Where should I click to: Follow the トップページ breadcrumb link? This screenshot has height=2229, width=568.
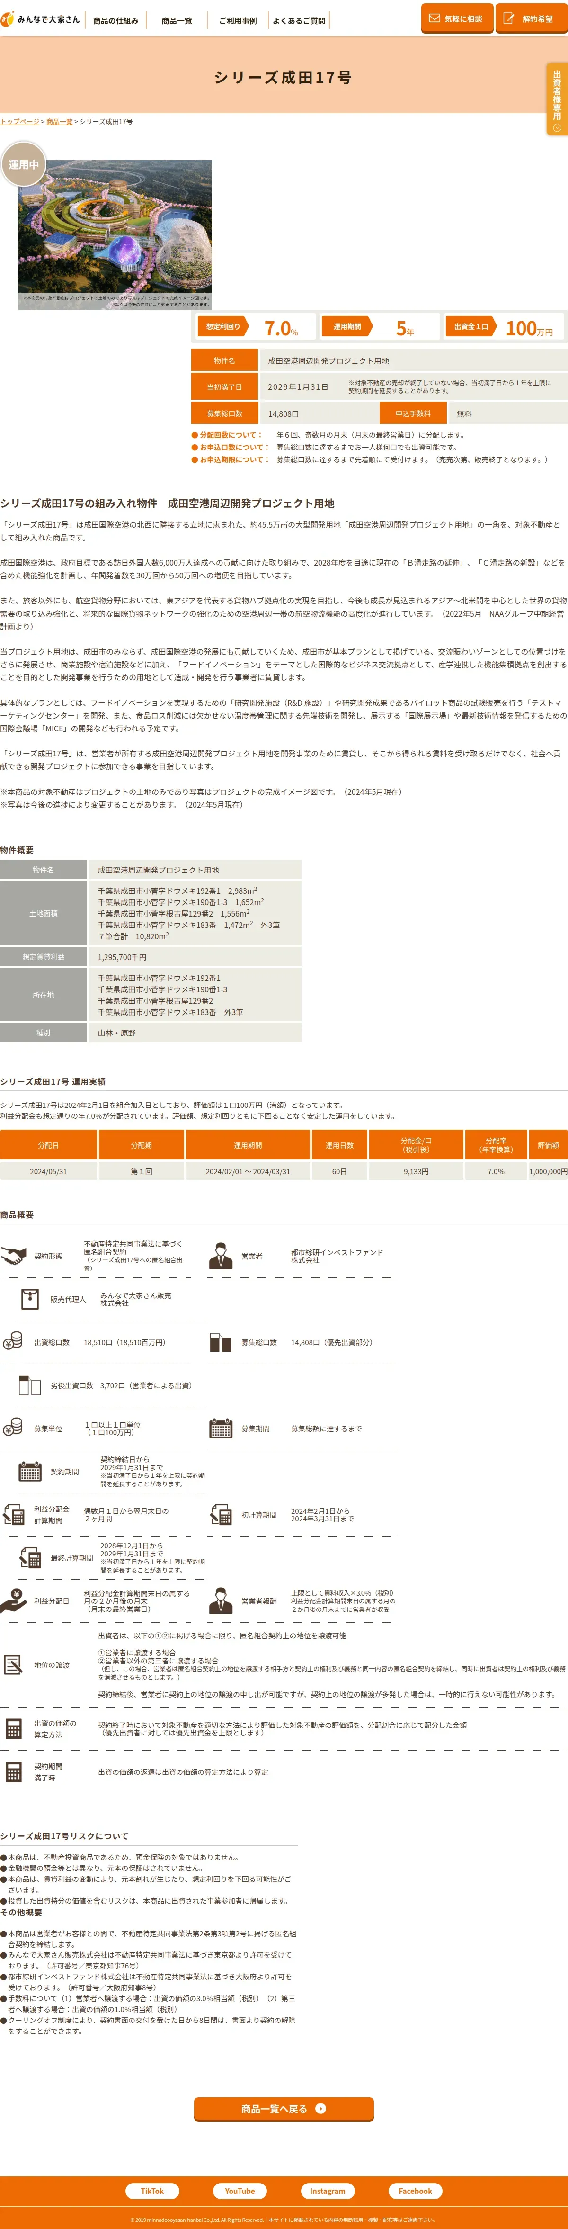[20, 122]
